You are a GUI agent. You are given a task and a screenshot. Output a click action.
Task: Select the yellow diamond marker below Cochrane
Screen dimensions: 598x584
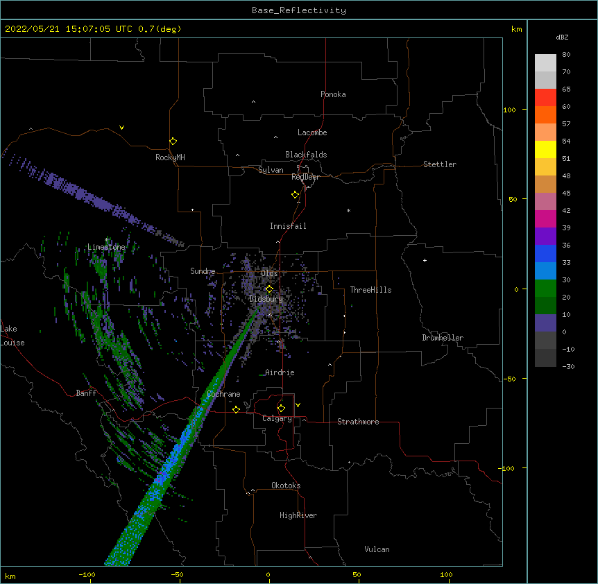(x=236, y=409)
